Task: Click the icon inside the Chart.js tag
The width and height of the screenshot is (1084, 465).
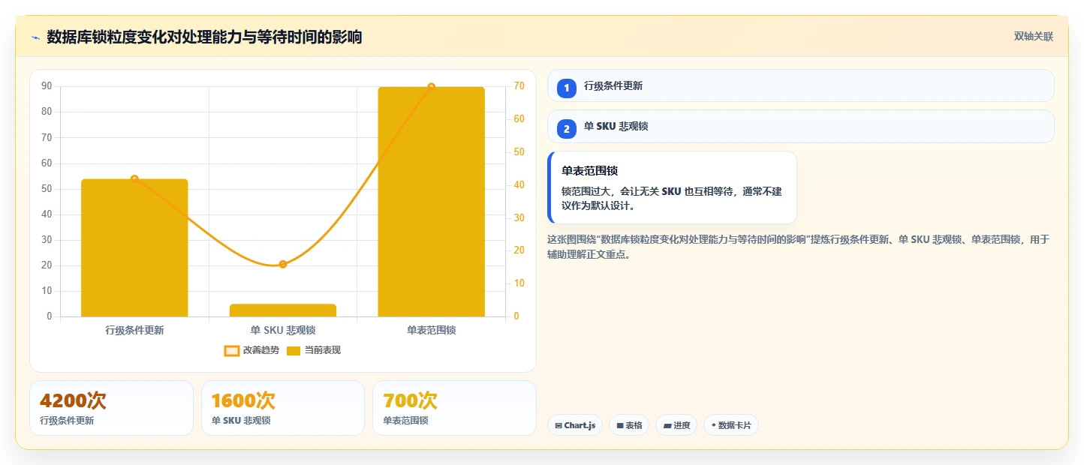Action: [559, 426]
